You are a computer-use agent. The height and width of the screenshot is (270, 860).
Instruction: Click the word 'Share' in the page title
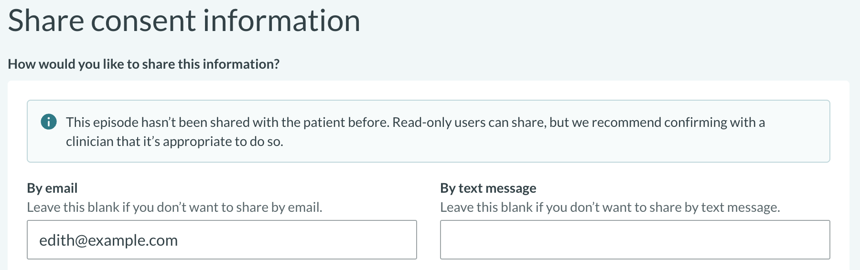tap(46, 21)
